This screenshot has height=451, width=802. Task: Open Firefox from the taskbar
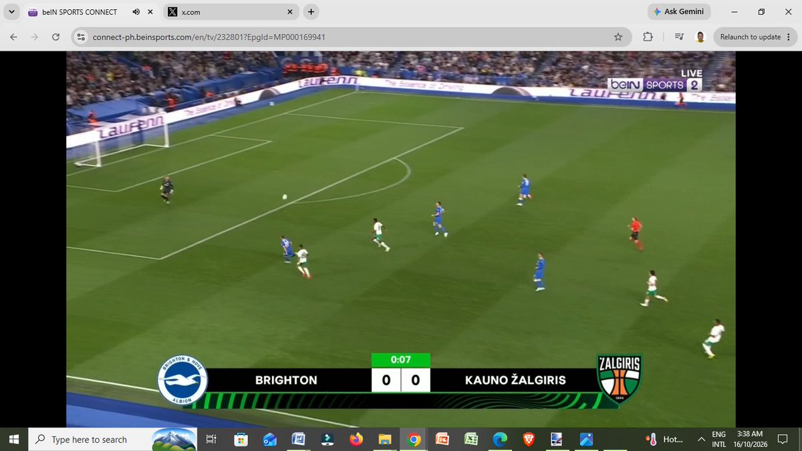click(x=356, y=439)
